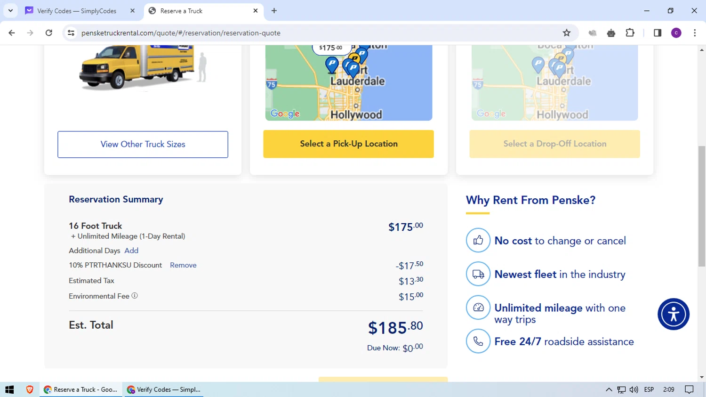Viewport: 706px width, 397px height.
Task: Open the tab search dropdown arrow
Action: tap(10, 10)
